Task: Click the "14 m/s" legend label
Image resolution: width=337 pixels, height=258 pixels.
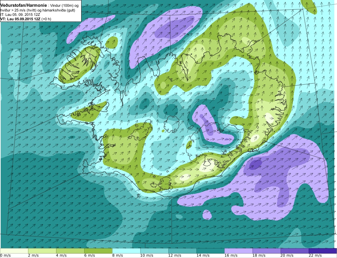Action: [203, 256]
